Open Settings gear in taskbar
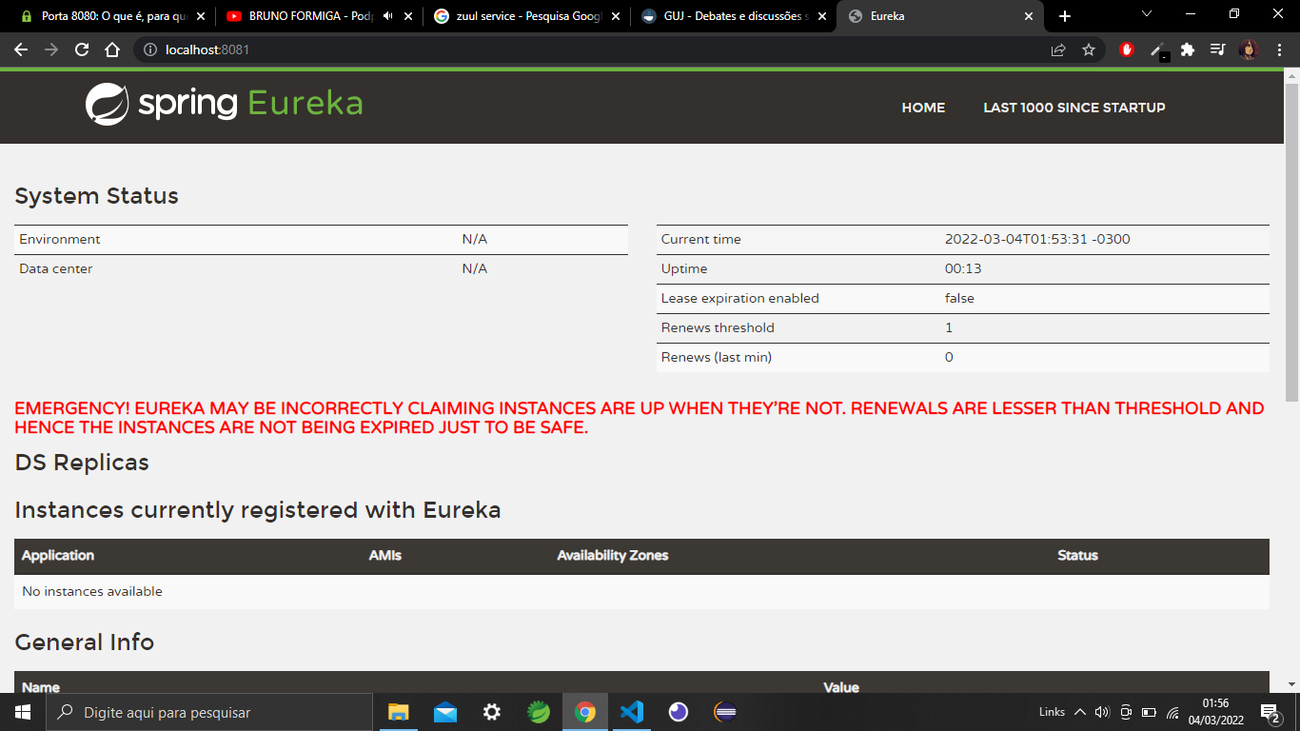This screenshot has height=731, width=1300. point(491,712)
